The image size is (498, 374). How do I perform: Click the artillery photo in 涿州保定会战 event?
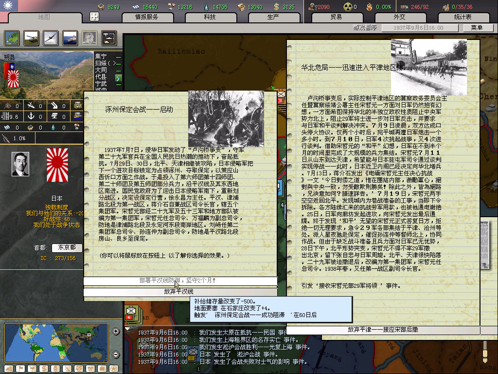(x=226, y=119)
